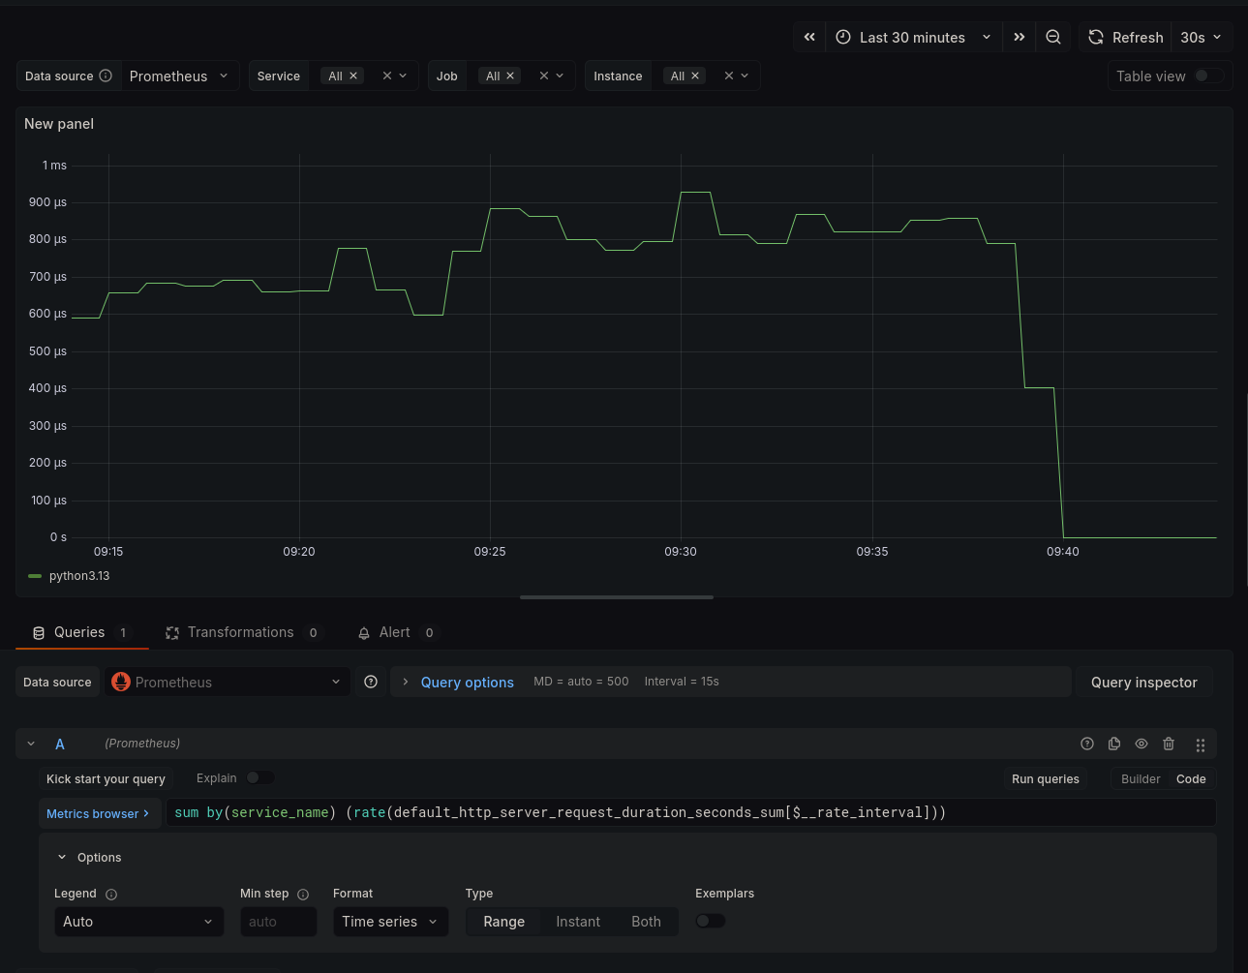Open help for query A
This screenshot has width=1248, height=973.
click(x=1087, y=744)
